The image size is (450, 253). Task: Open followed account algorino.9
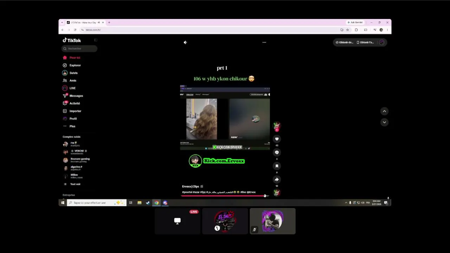[x=73, y=168]
